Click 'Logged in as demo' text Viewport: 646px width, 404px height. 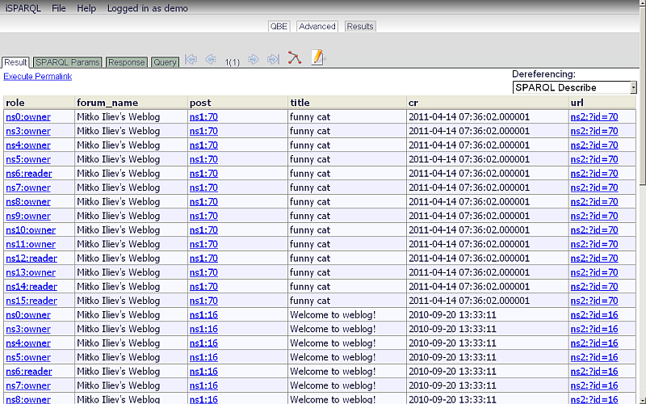click(x=148, y=8)
